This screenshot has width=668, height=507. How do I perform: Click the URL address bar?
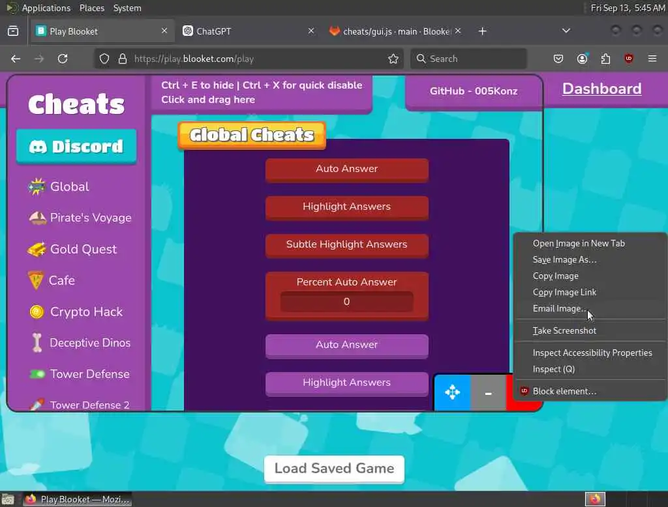coord(256,59)
